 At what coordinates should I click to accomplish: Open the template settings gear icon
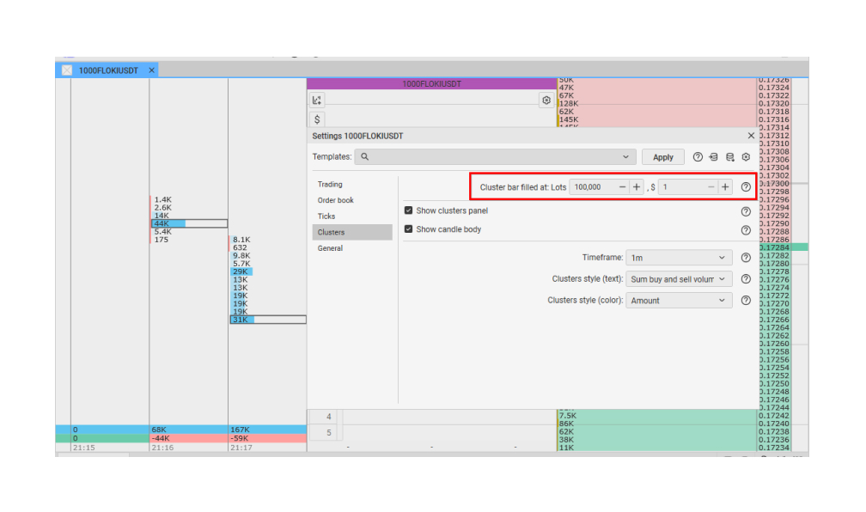pos(746,157)
